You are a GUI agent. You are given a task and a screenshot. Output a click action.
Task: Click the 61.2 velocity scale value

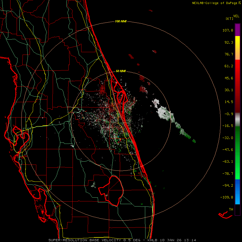[229, 66]
